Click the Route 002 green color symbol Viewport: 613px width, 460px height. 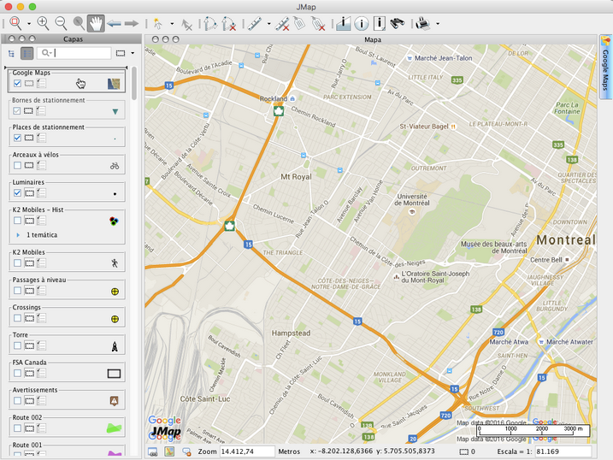tap(115, 428)
